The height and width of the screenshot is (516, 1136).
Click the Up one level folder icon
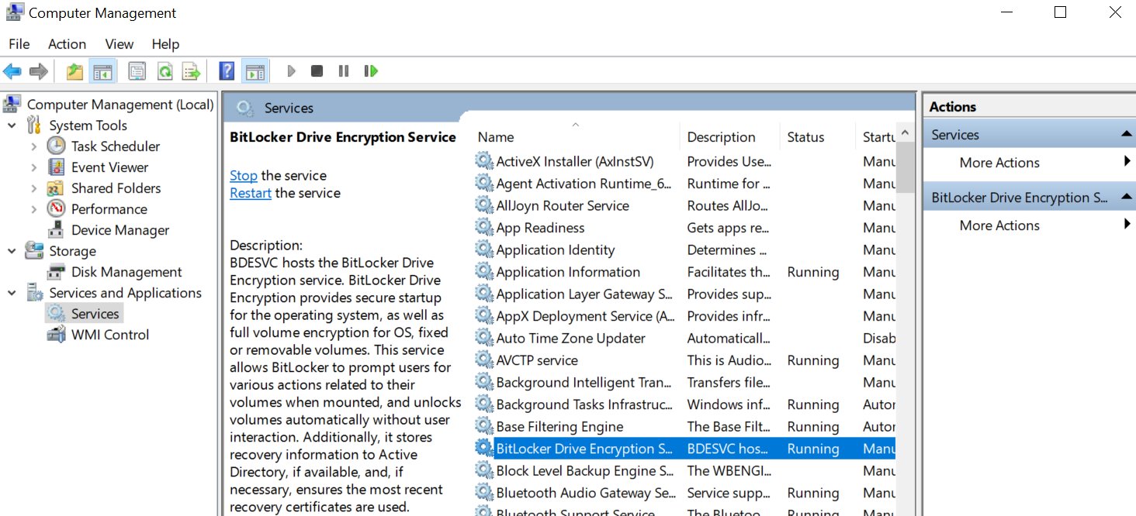point(74,71)
